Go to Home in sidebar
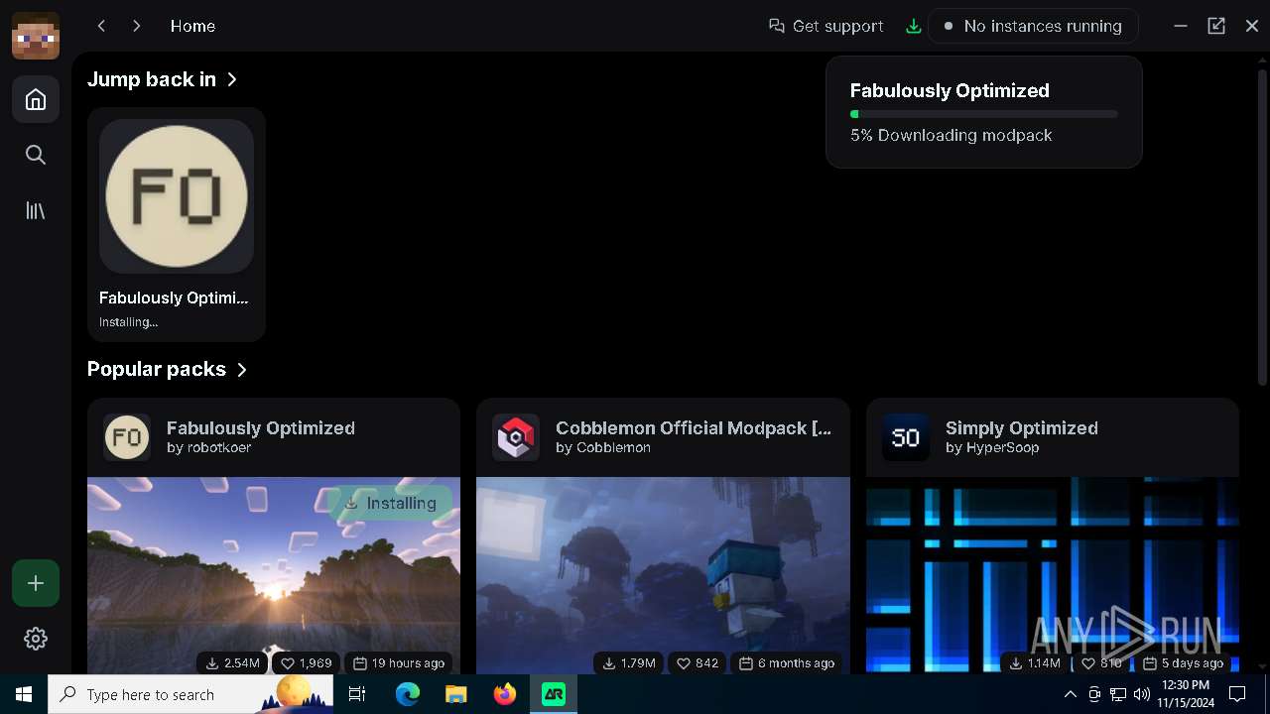 click(36, 99)
